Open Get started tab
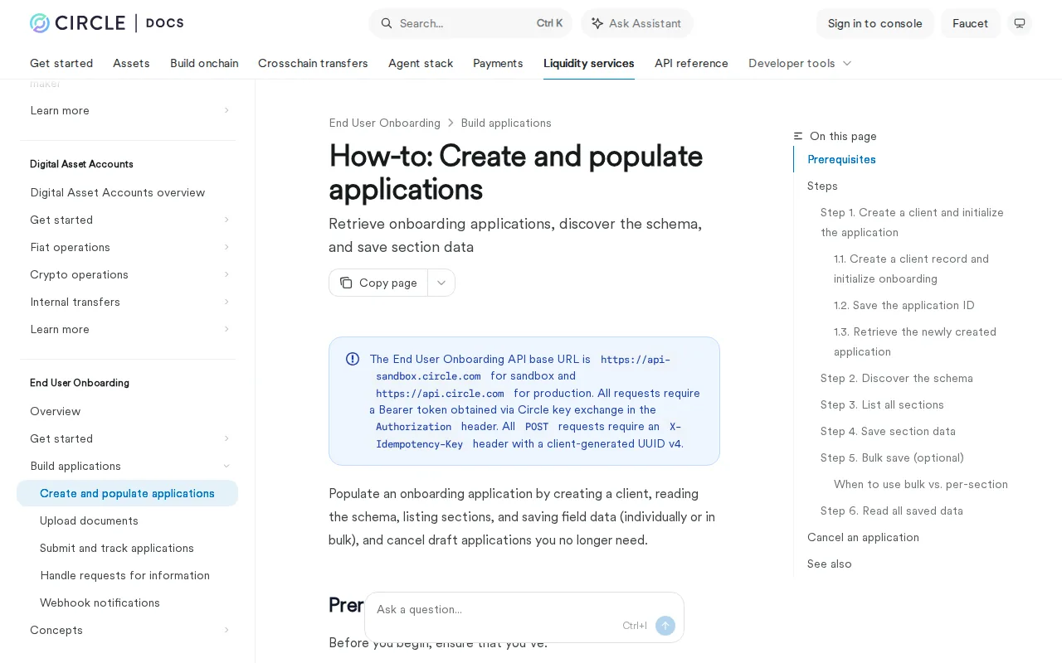The image size is (1062, 663). coord(61,63)
